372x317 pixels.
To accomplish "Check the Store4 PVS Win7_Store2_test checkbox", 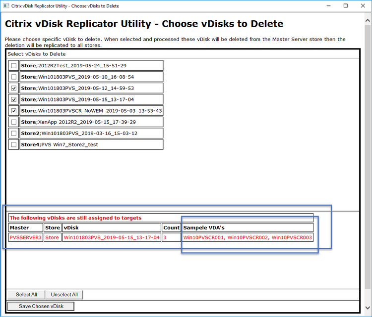I will tap(14, 144).
